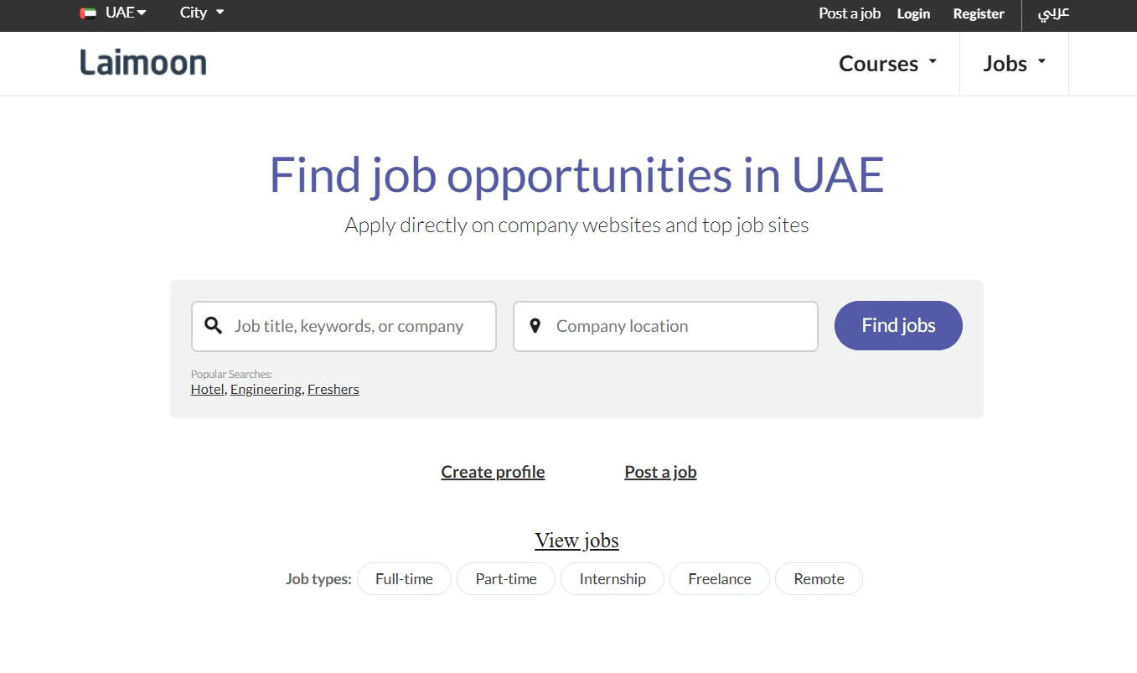Select the Freelance job type filter

click(x=719, y=578)
